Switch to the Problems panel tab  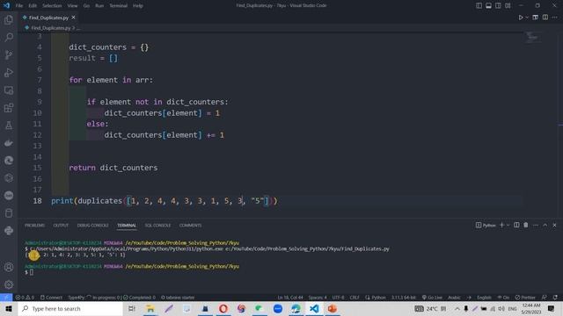(35, 225)
